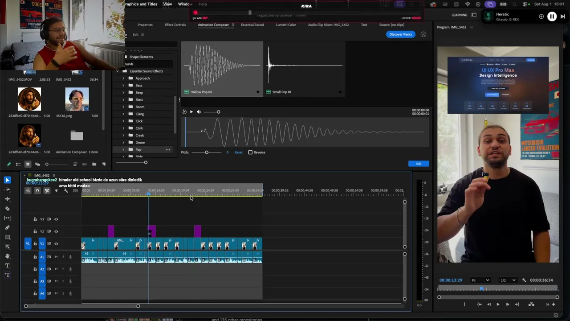Screen dimensions: 570x321
Task: Select the Type tool
Action: coord(8,266)
